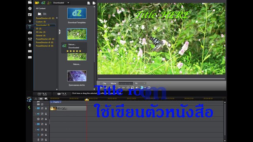This screenshot has height=142, width=253.
Task: Open the Voice-Over Recording Room
Action: [30, 45]
